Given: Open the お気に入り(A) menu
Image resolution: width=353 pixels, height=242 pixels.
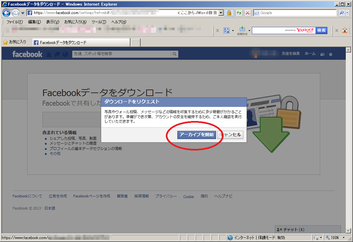Looking at the screenshot, I should (76, 22).
